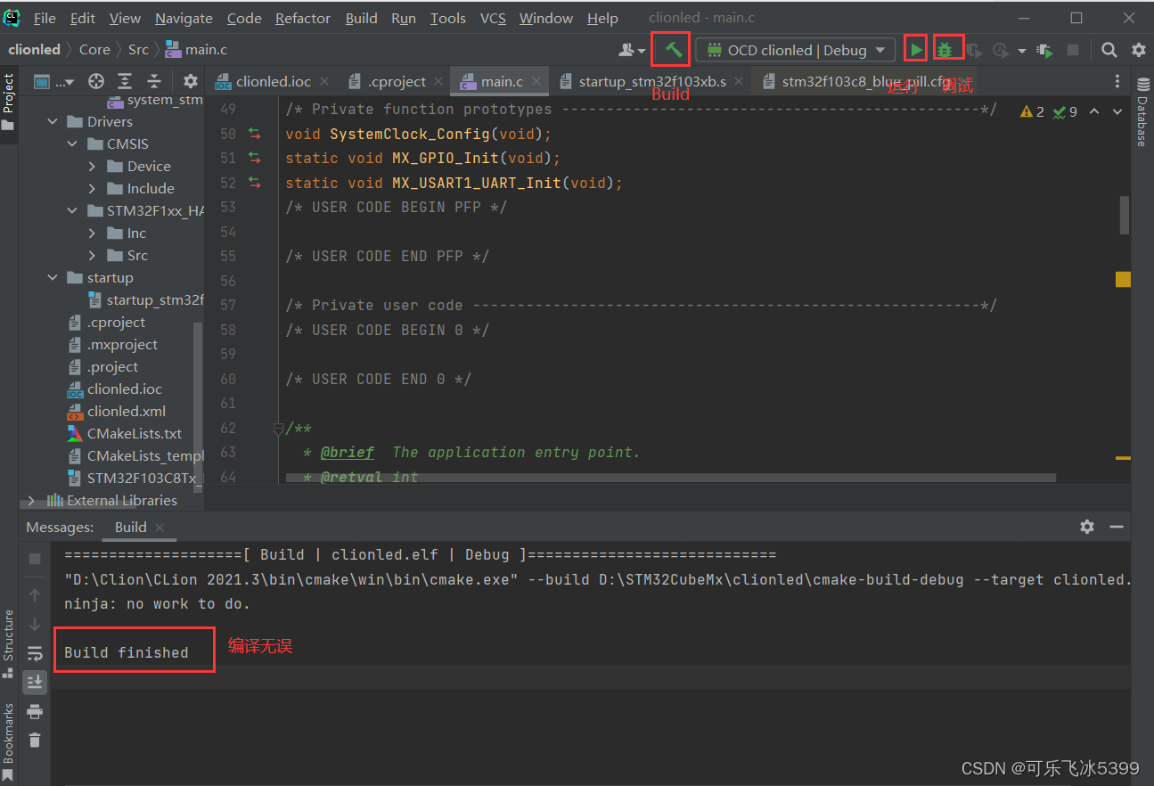The height and width of the screenshot is (786, 1154).
Task: Click Profile icon in toolbar
Action: pos(1002,50)
